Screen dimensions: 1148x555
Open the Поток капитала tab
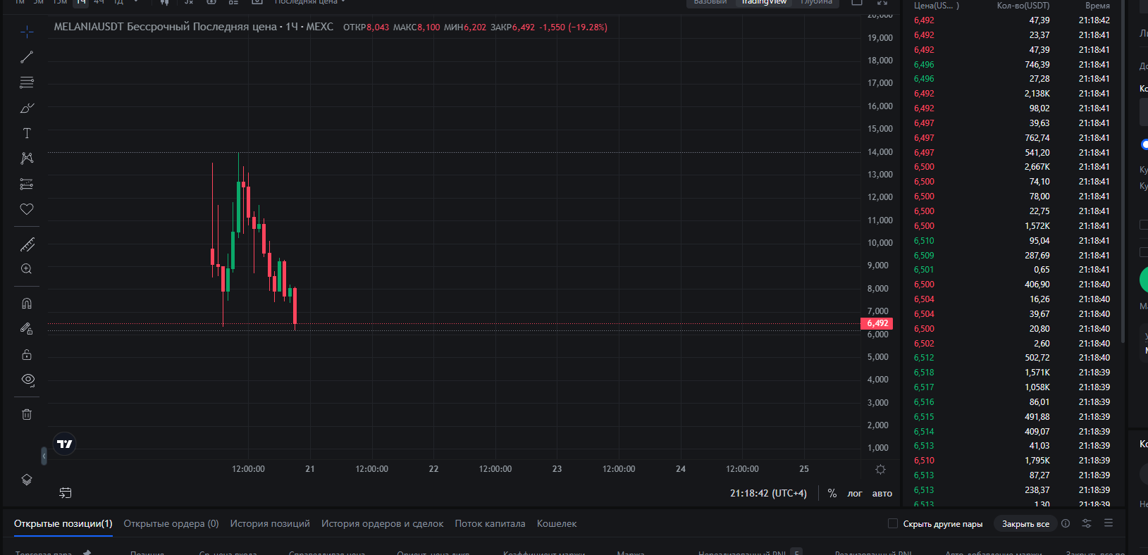(490, 523)
